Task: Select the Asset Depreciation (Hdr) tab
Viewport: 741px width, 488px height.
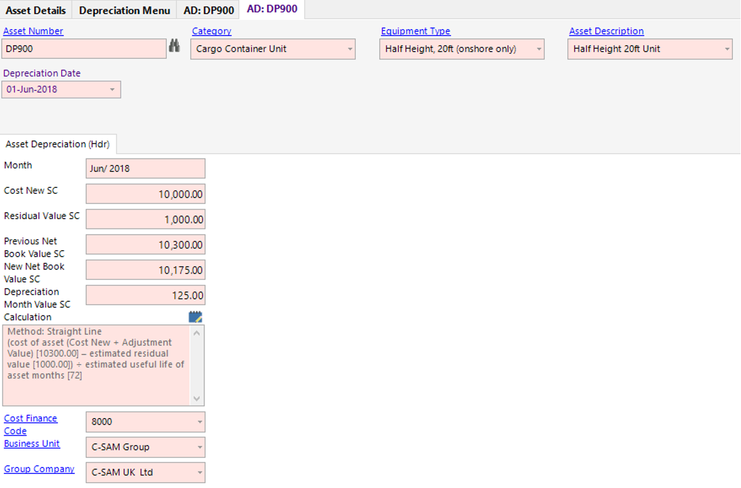Action: 58,144
